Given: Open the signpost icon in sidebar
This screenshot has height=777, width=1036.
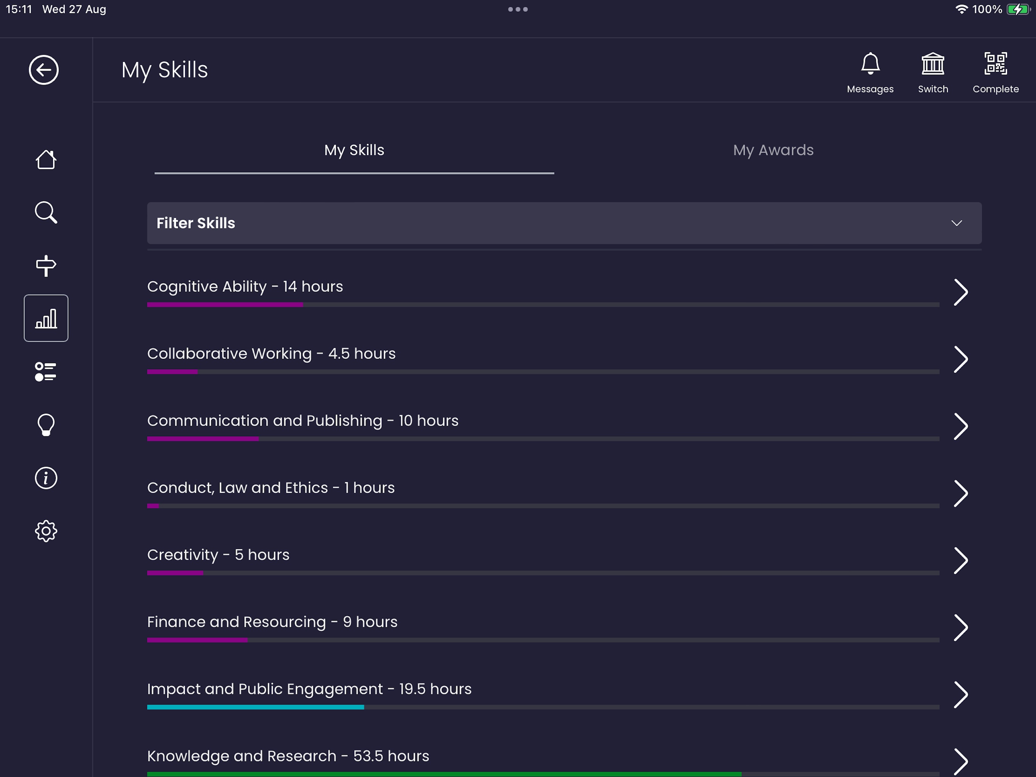Looking at the screenshot, I should coord(46,266).
